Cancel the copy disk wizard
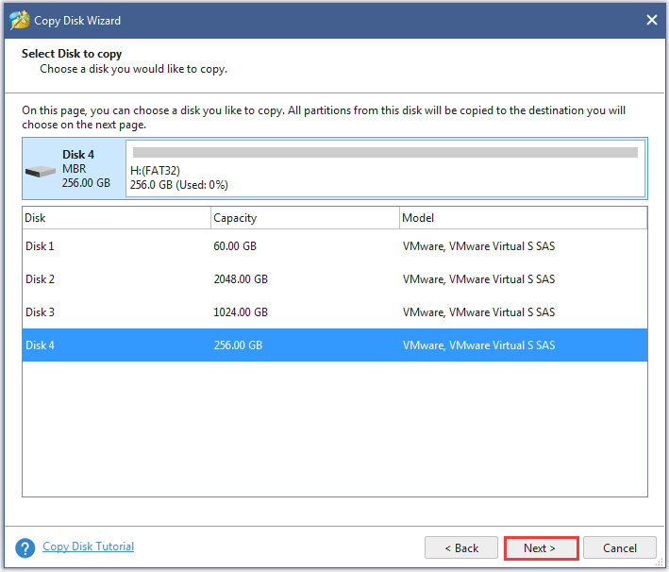 click(619, 547)
